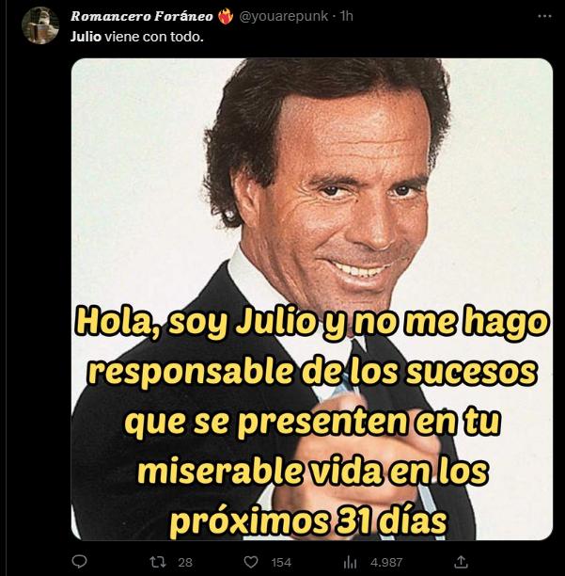
Task: Click the fire emoji beside the username
Action: coord(226,17)
